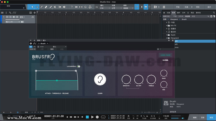The width and height of the screenshot is (216, 121).
Task: Mute track 1 with M button
Action: pos(7,17)
